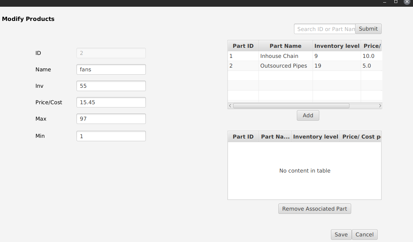Click the right scrollbar arrow under parts table
The image size is (413, 242).
380,106
